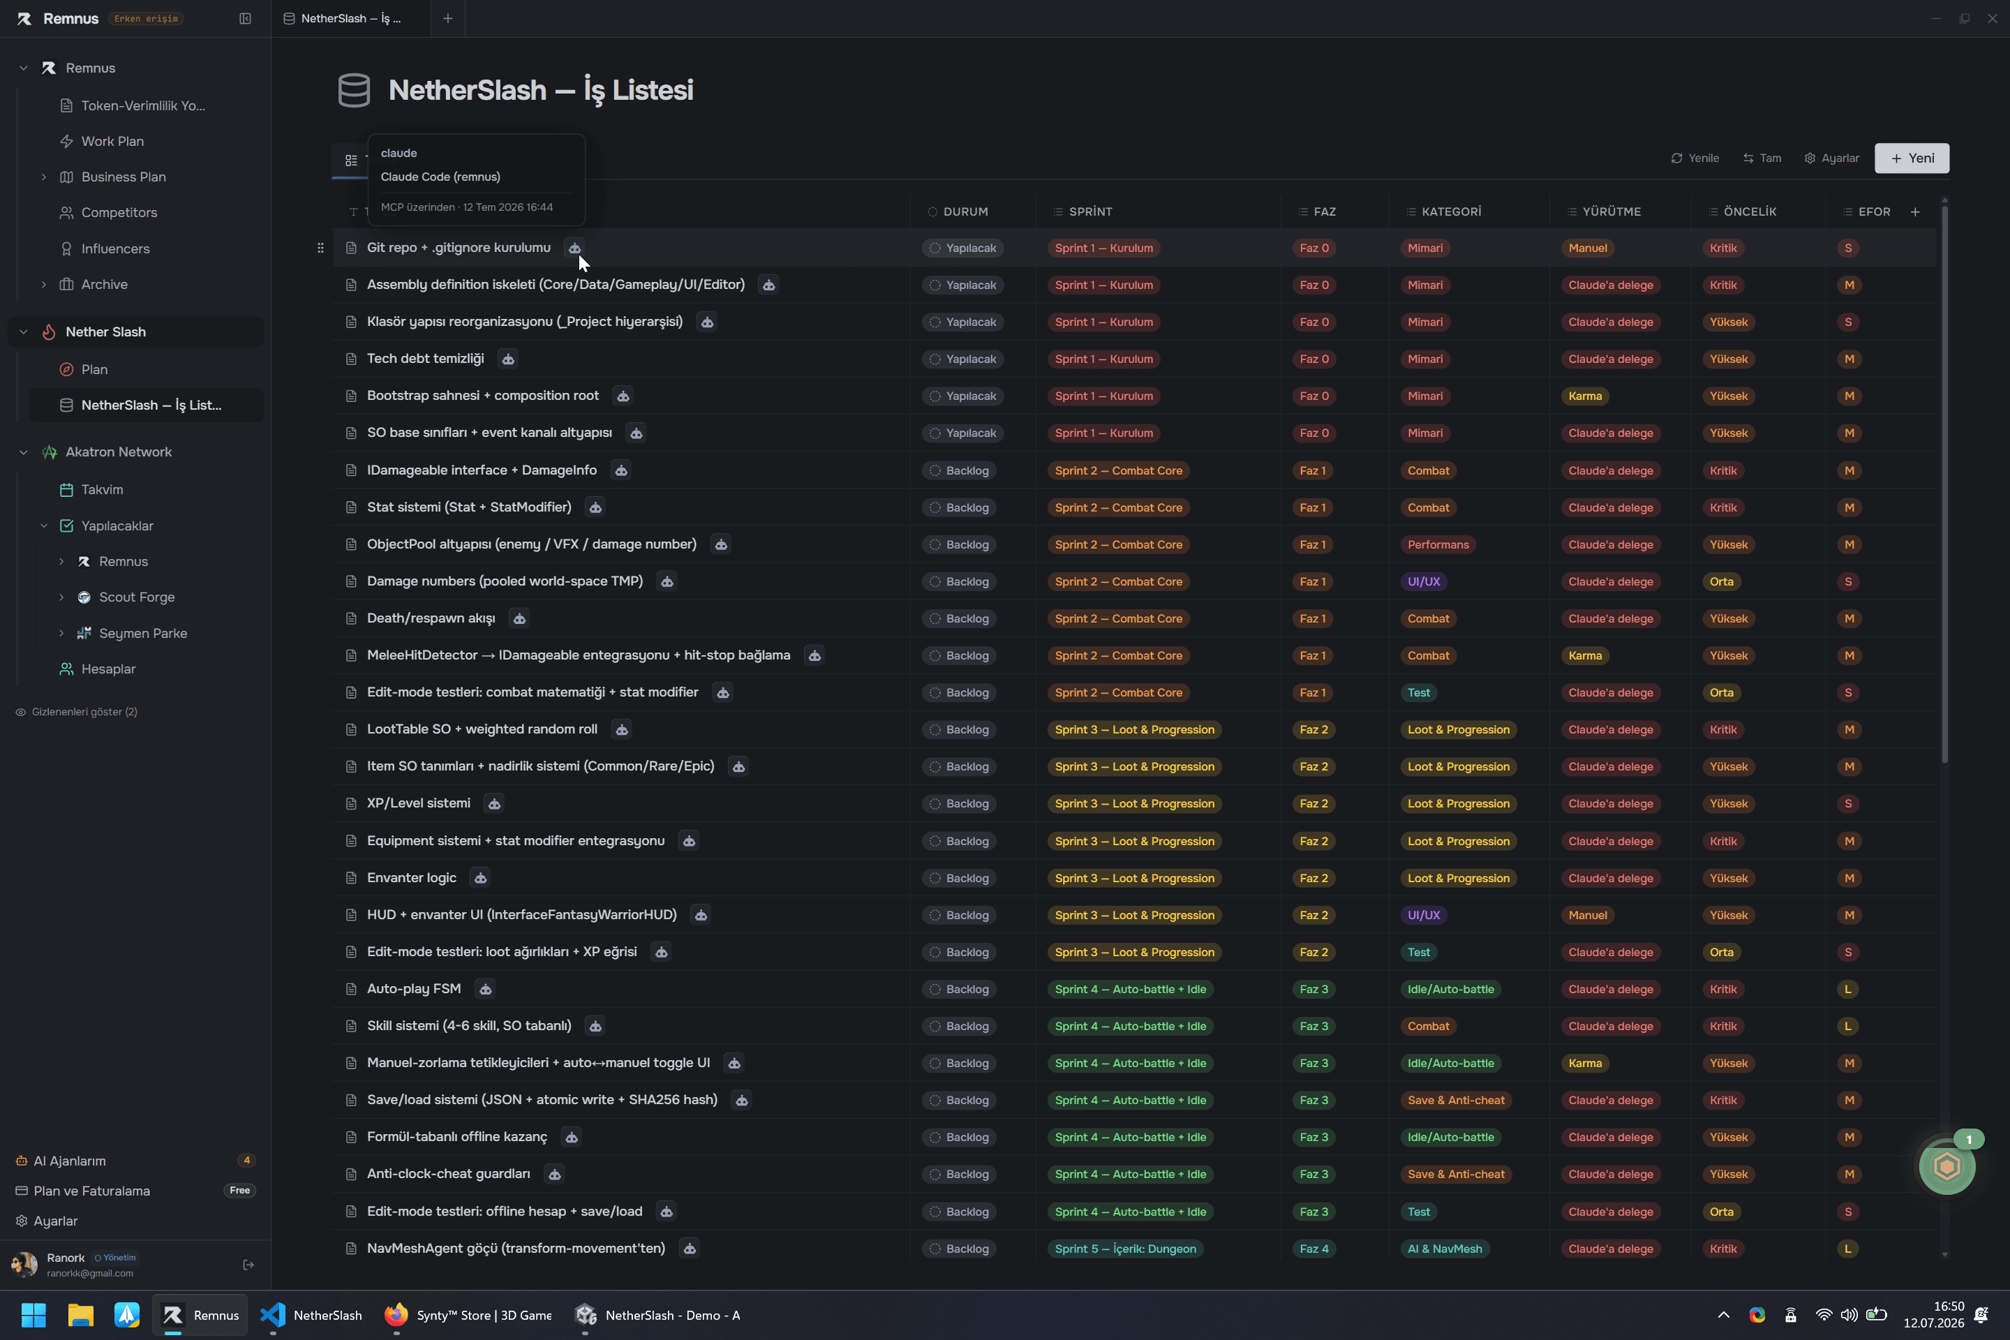Click the agent icon on Anti-clock-cheat guardları row
Viewport: 2010px width, 1340px height.
(555, 1174)
